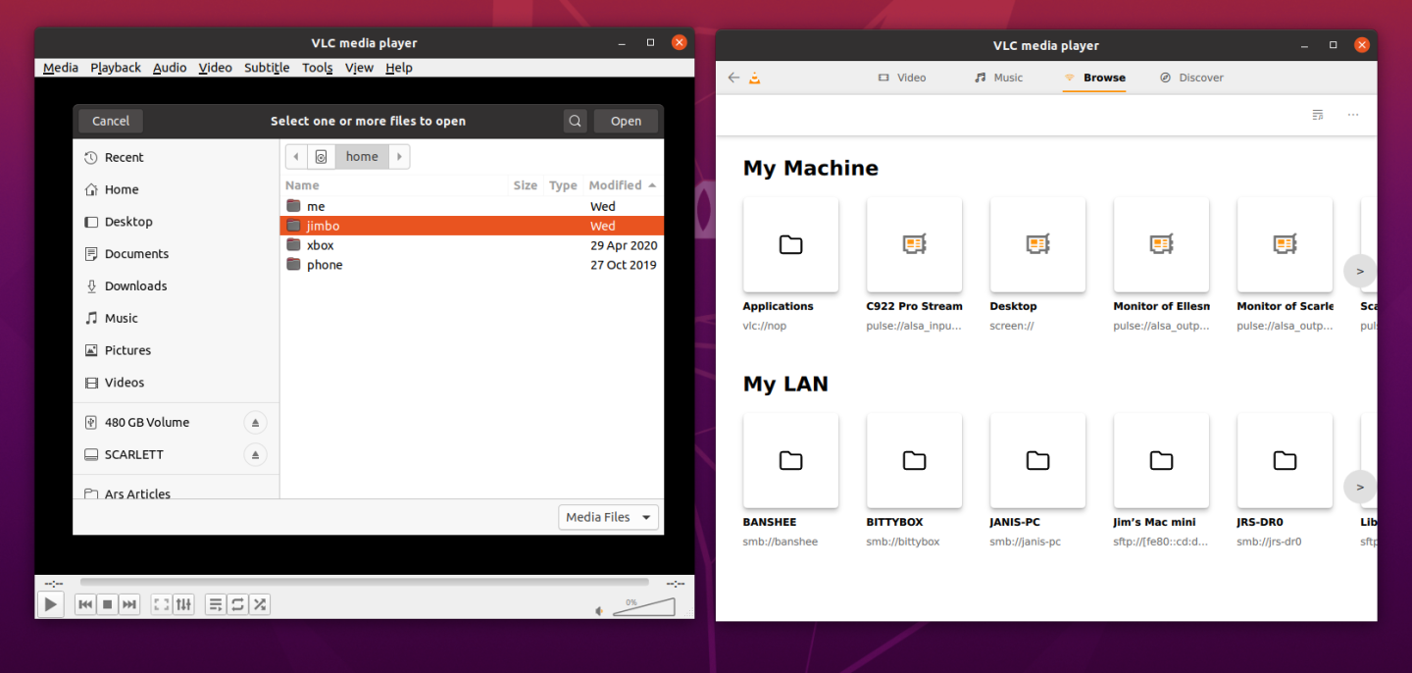This screenshot has height=673, width=1412.
Task: Expand more My LAN entries with the right chevron
Action: click(1359, 487)
